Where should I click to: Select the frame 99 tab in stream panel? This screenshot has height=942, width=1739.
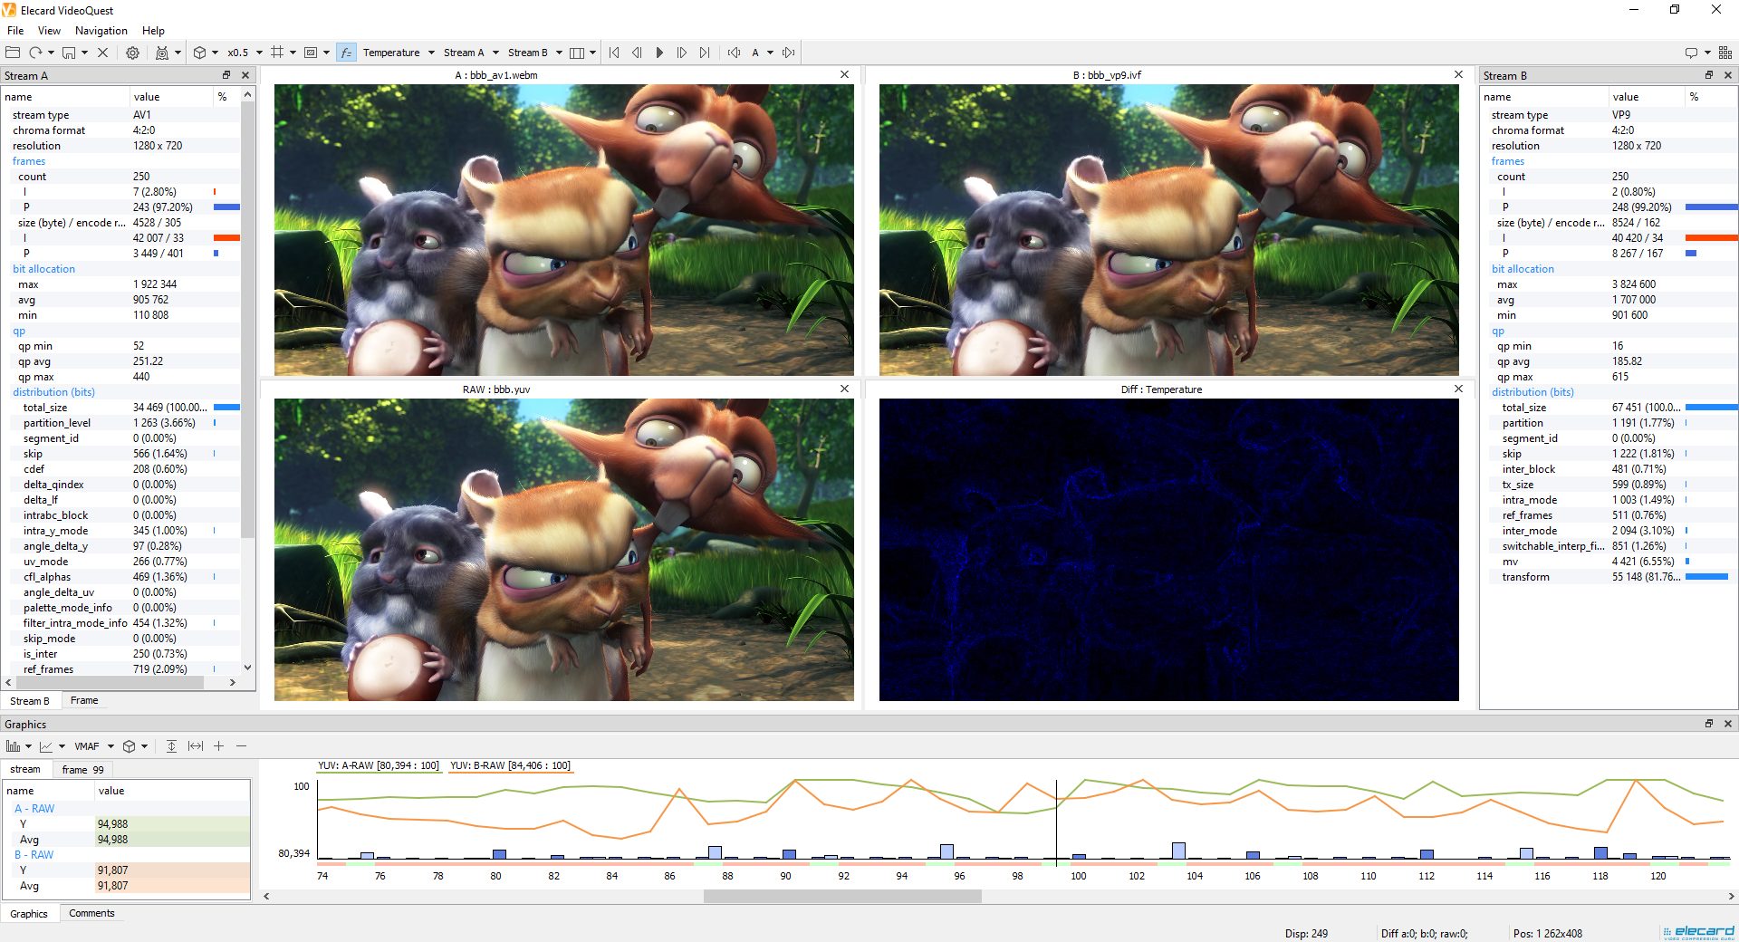click(82, 769)
